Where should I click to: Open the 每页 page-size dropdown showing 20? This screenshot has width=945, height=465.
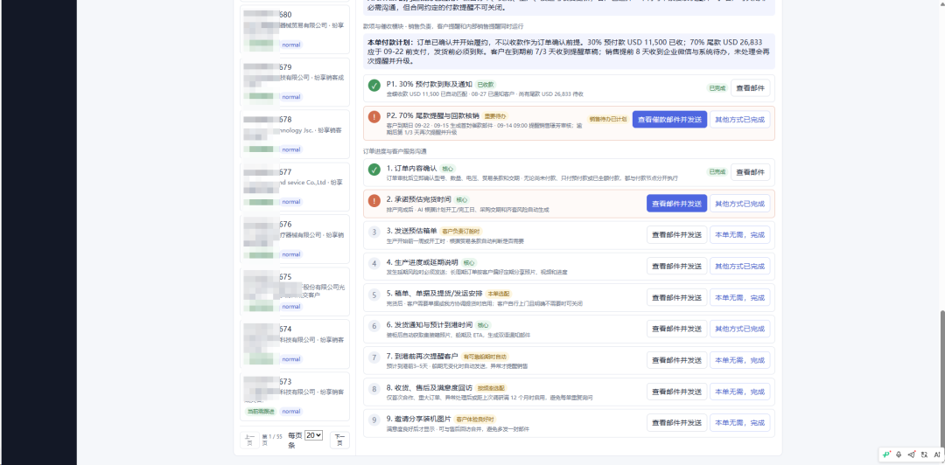313,435
